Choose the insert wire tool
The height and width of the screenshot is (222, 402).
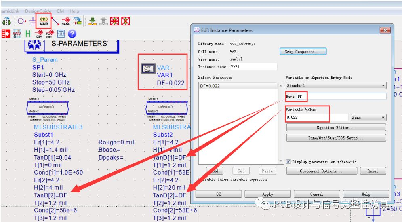55,21
